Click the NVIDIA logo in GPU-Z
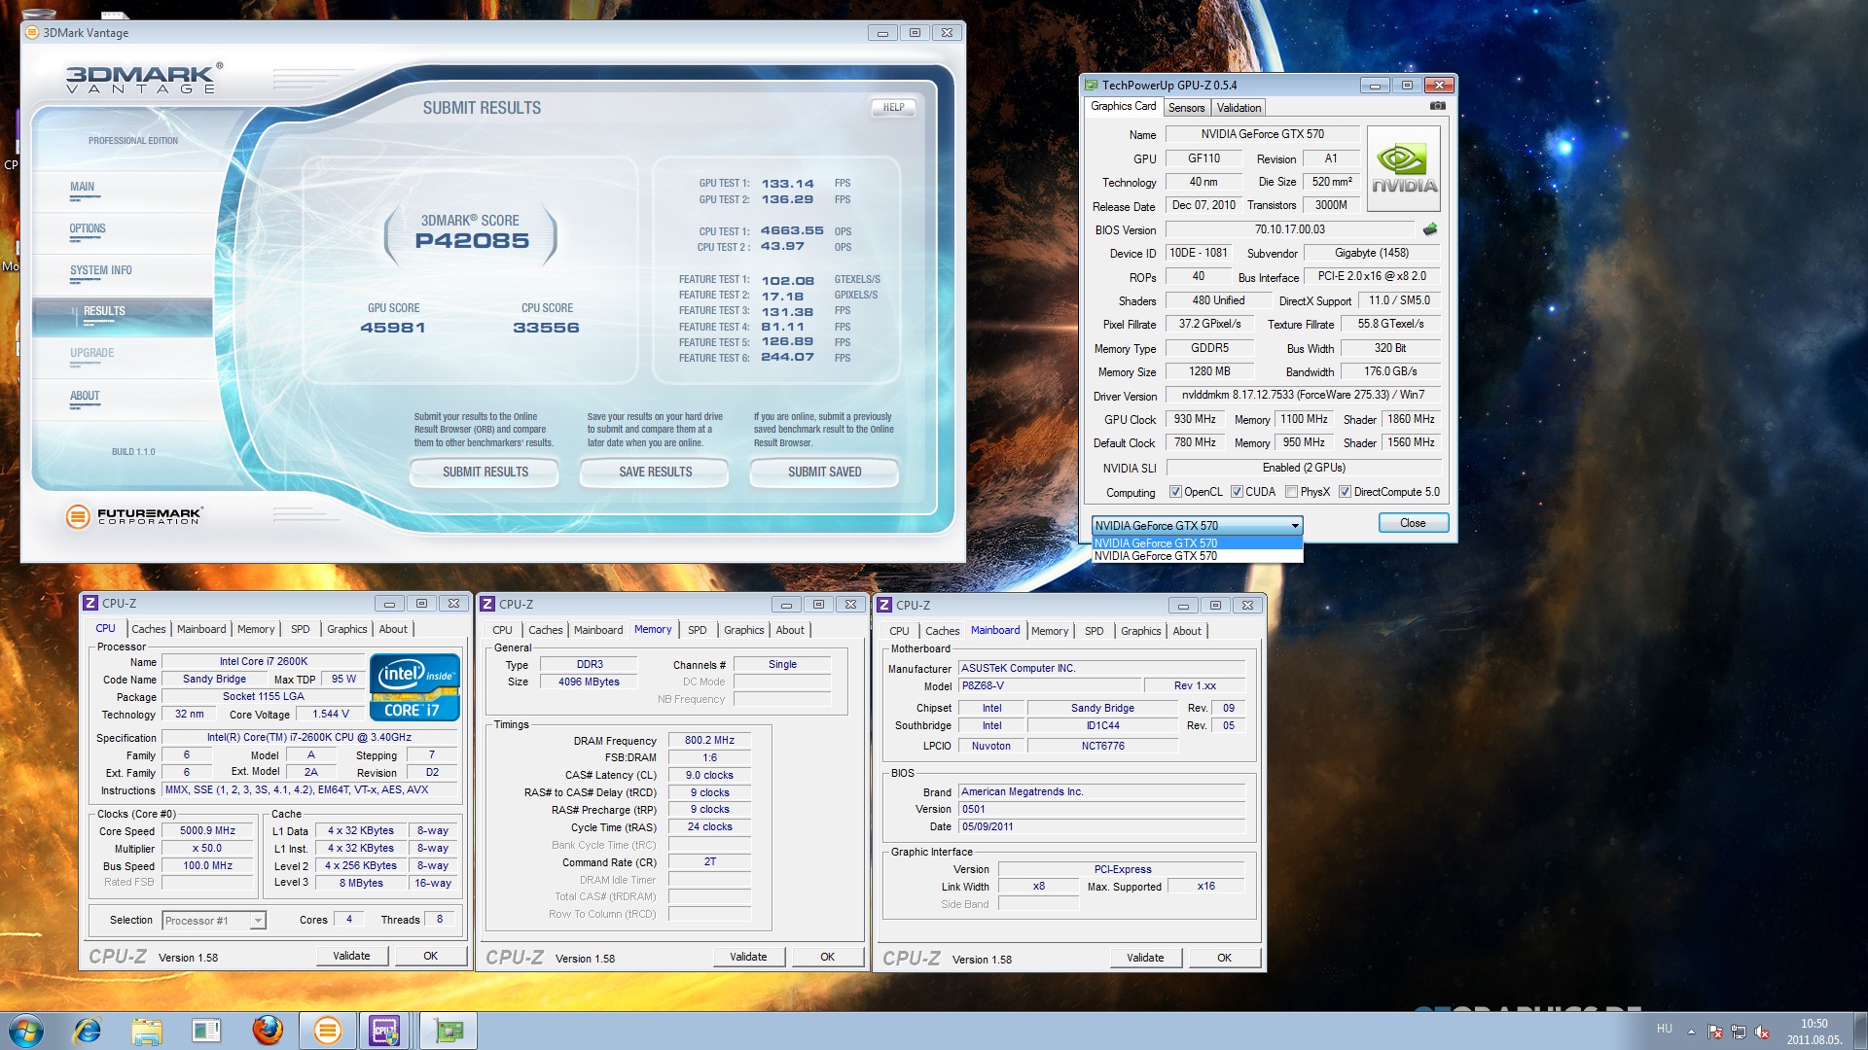Viewport: 1868px width, 1050px height. click(1403, 169)
